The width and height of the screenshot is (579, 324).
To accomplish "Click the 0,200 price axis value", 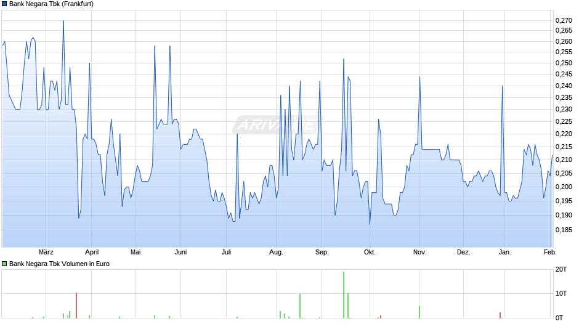I will 564,187.
